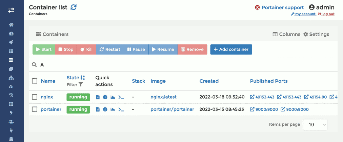Click the Pause button

point(136,49)
